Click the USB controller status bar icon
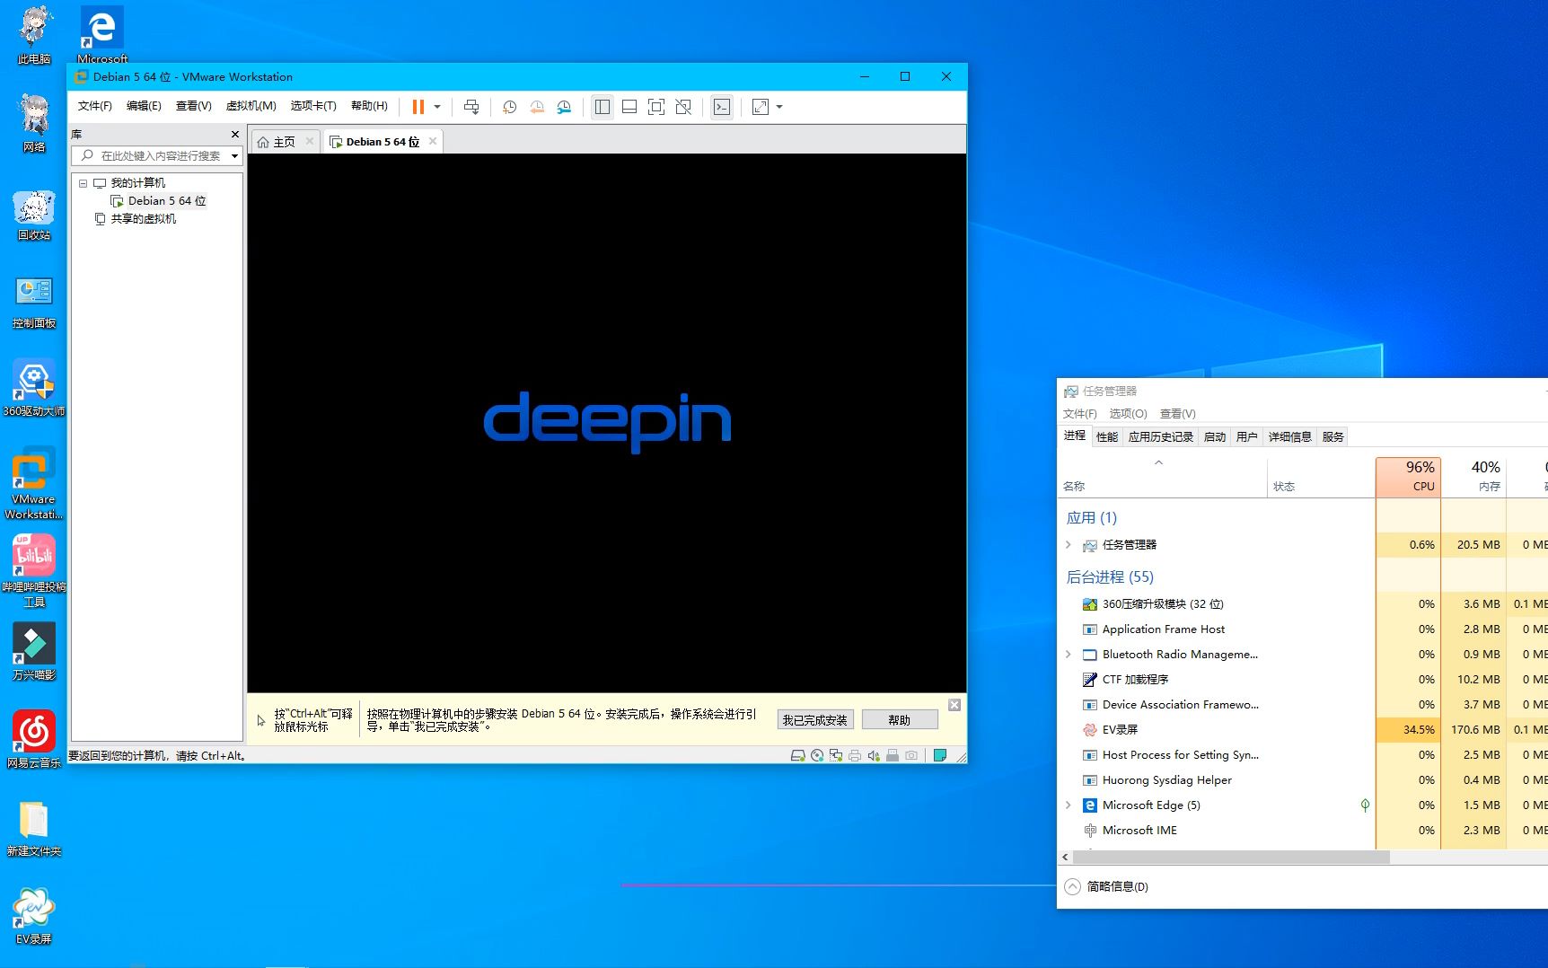This screenshot has width=1548, height=968. coord(893,756)
